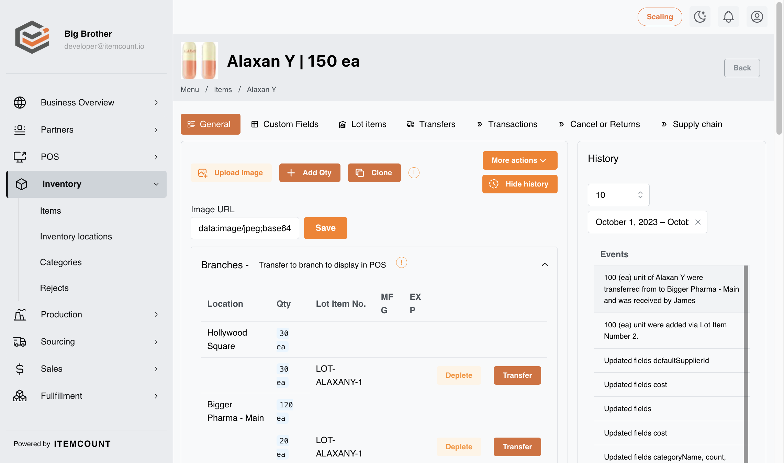Image resolution: width=784 pixels, height=463 pixels.
Task: Click Alaxan Y product thumbnail
Action: [x=199, y=60]
